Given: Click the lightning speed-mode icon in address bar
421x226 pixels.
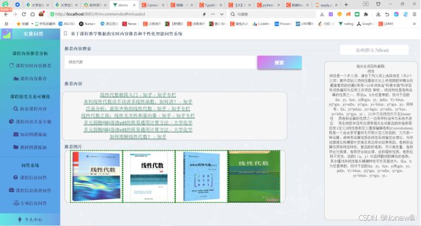Looking at the screenshot, I should 204,14.
